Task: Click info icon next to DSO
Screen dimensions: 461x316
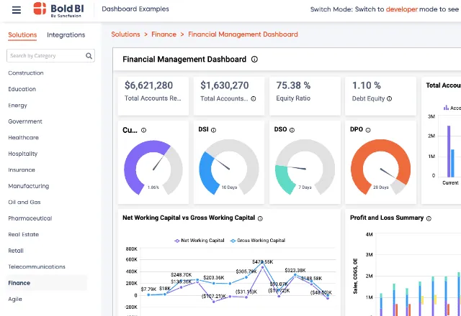Action: (x=292, y=130)
